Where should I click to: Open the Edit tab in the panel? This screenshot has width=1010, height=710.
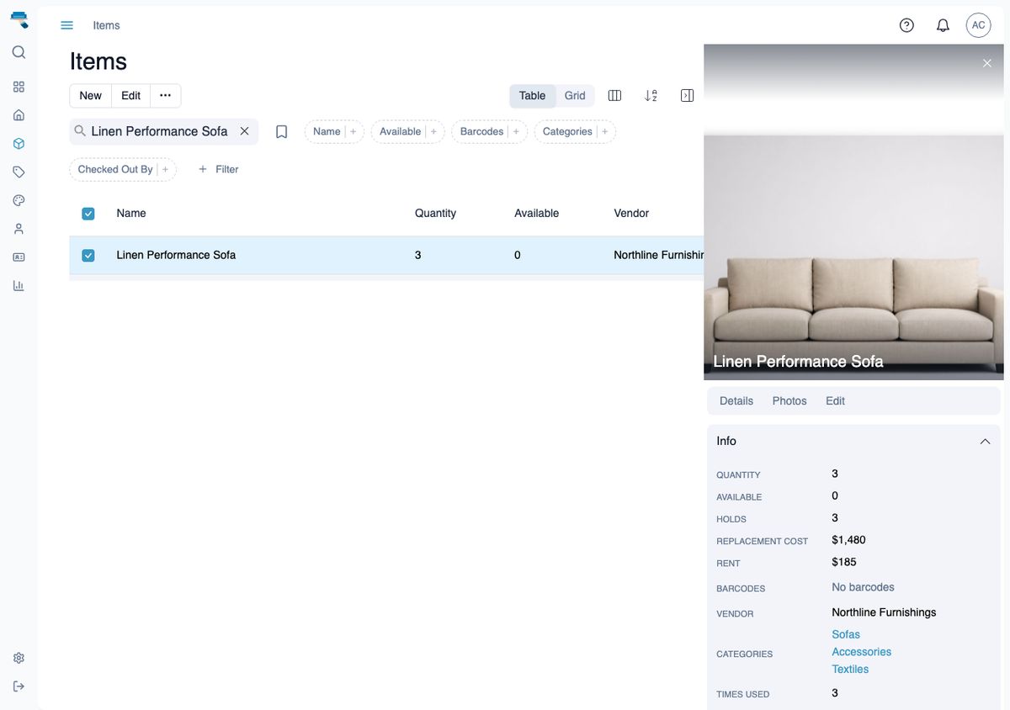point(835,400)
